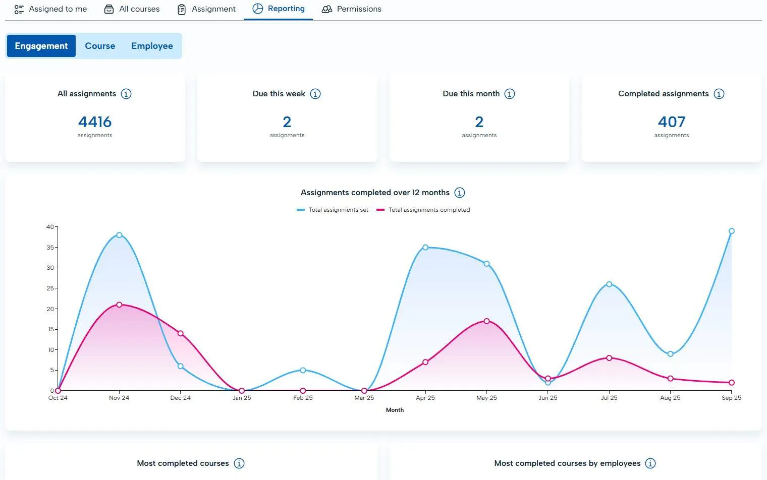Click info icon for Assignments completed over 12 months
This screenshot has height=480, width=767.
tap(460, 193)
